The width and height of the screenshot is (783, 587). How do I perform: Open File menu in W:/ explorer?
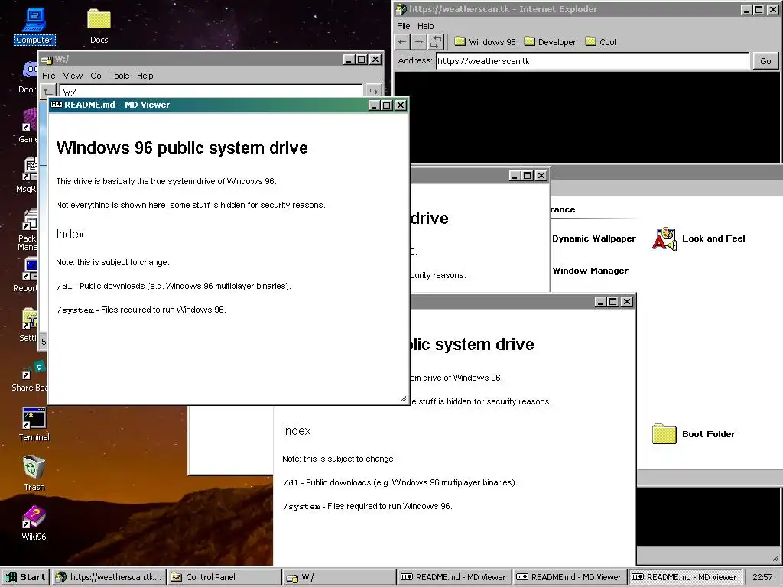tap(49, 76)
